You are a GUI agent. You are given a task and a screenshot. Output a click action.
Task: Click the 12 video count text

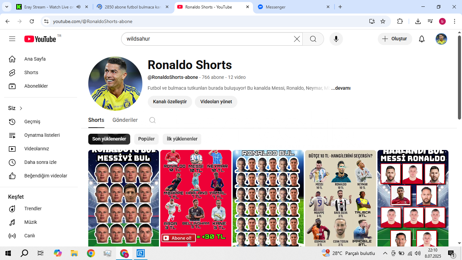click(237, 77)
